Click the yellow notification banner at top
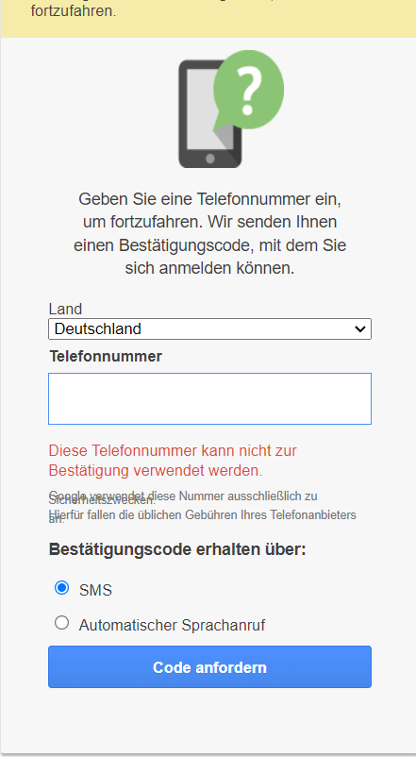The height and width of the screenshot is (757, 416). tap(208, 19)
